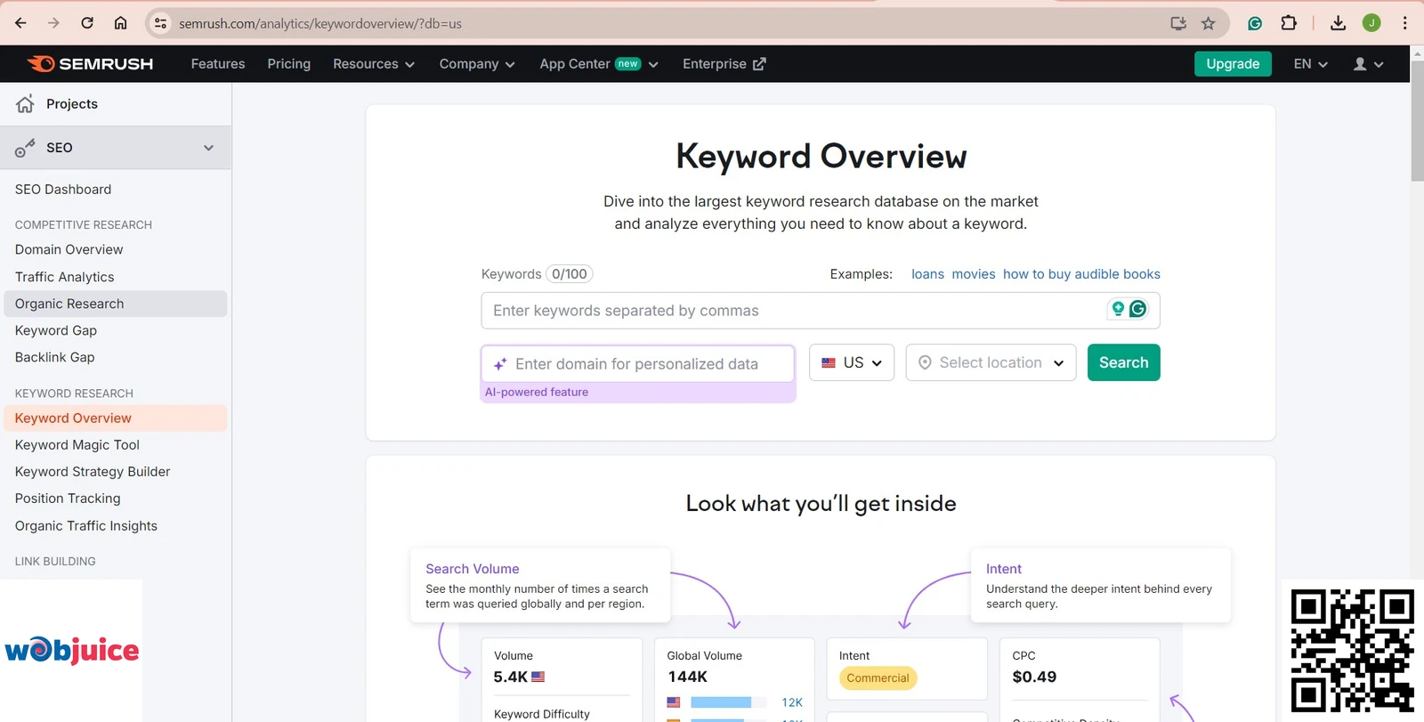
Task: Click the Global Volume 144K value
Action: [x=688, y=677]
